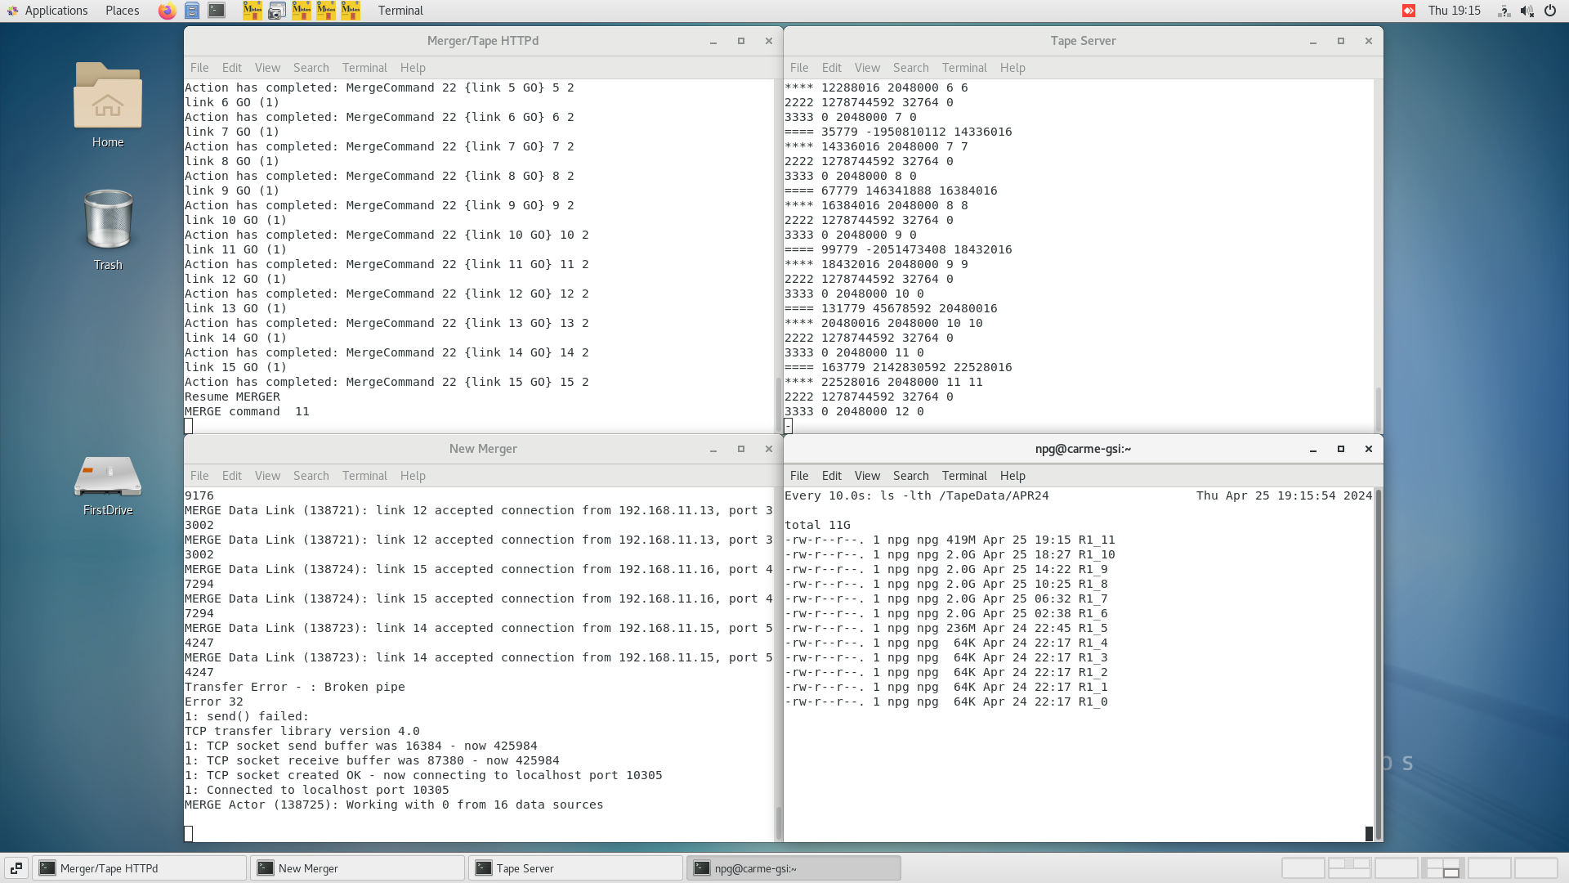Click the screenshot tool launcher icon

click(x=277, y=11)
